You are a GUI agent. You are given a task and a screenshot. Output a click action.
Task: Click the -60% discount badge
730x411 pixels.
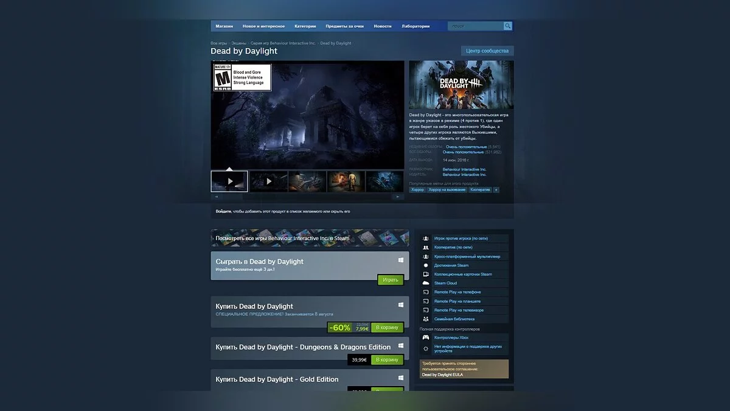339,328
